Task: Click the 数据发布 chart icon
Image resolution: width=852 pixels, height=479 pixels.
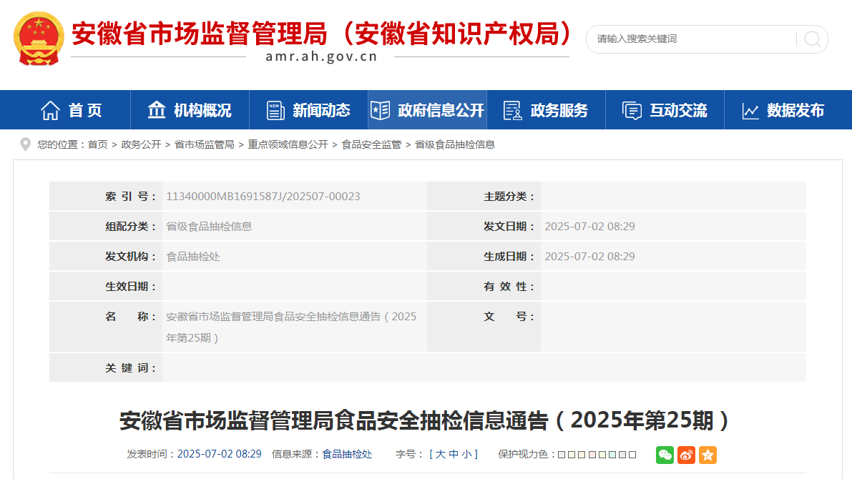Action: click(750, 110)
